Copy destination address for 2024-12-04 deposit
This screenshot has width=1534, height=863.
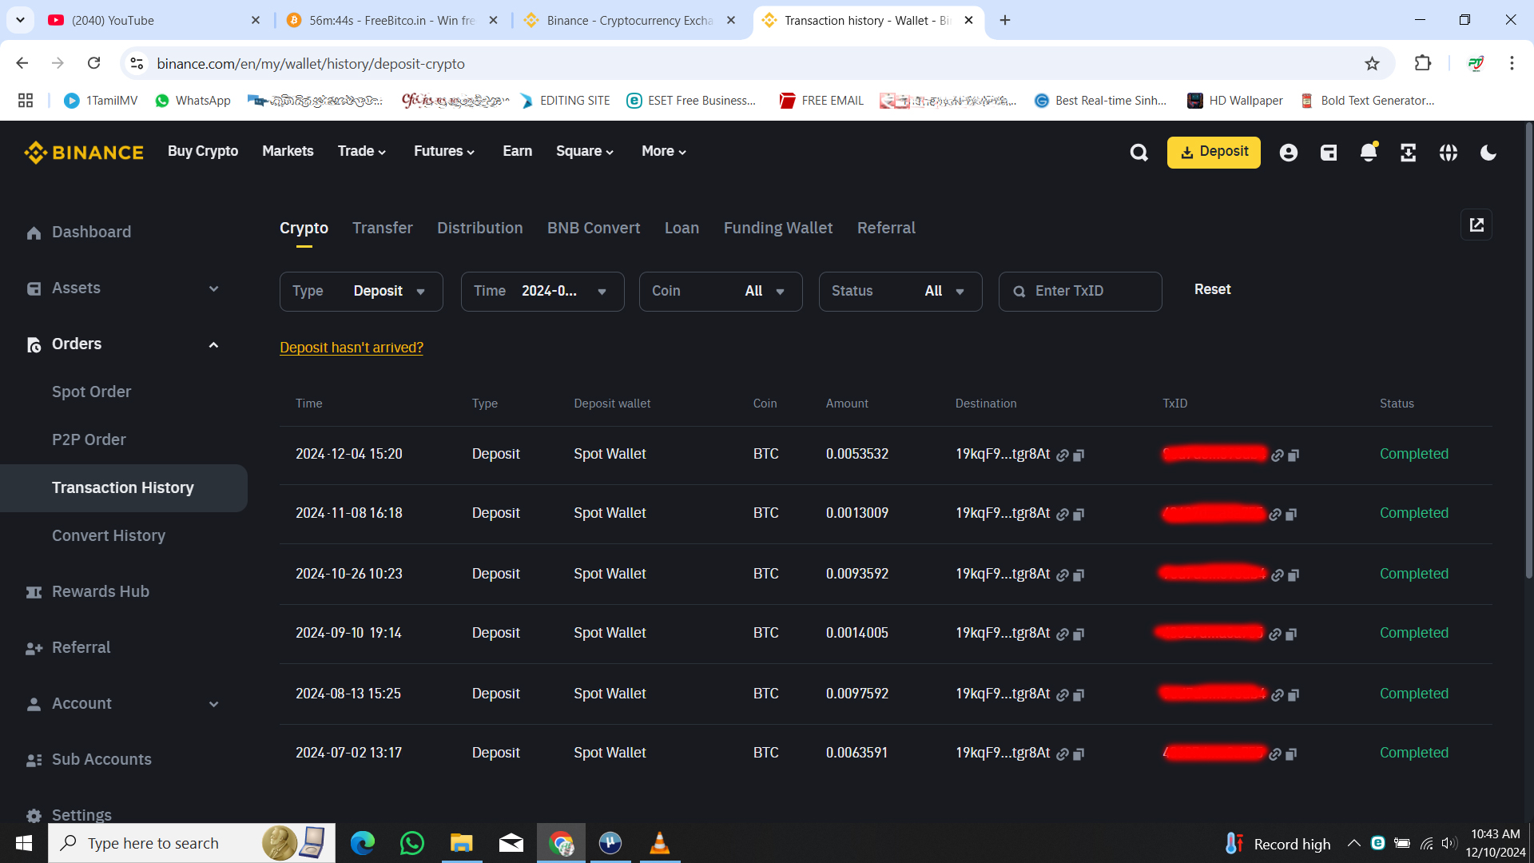(1079, 455)
